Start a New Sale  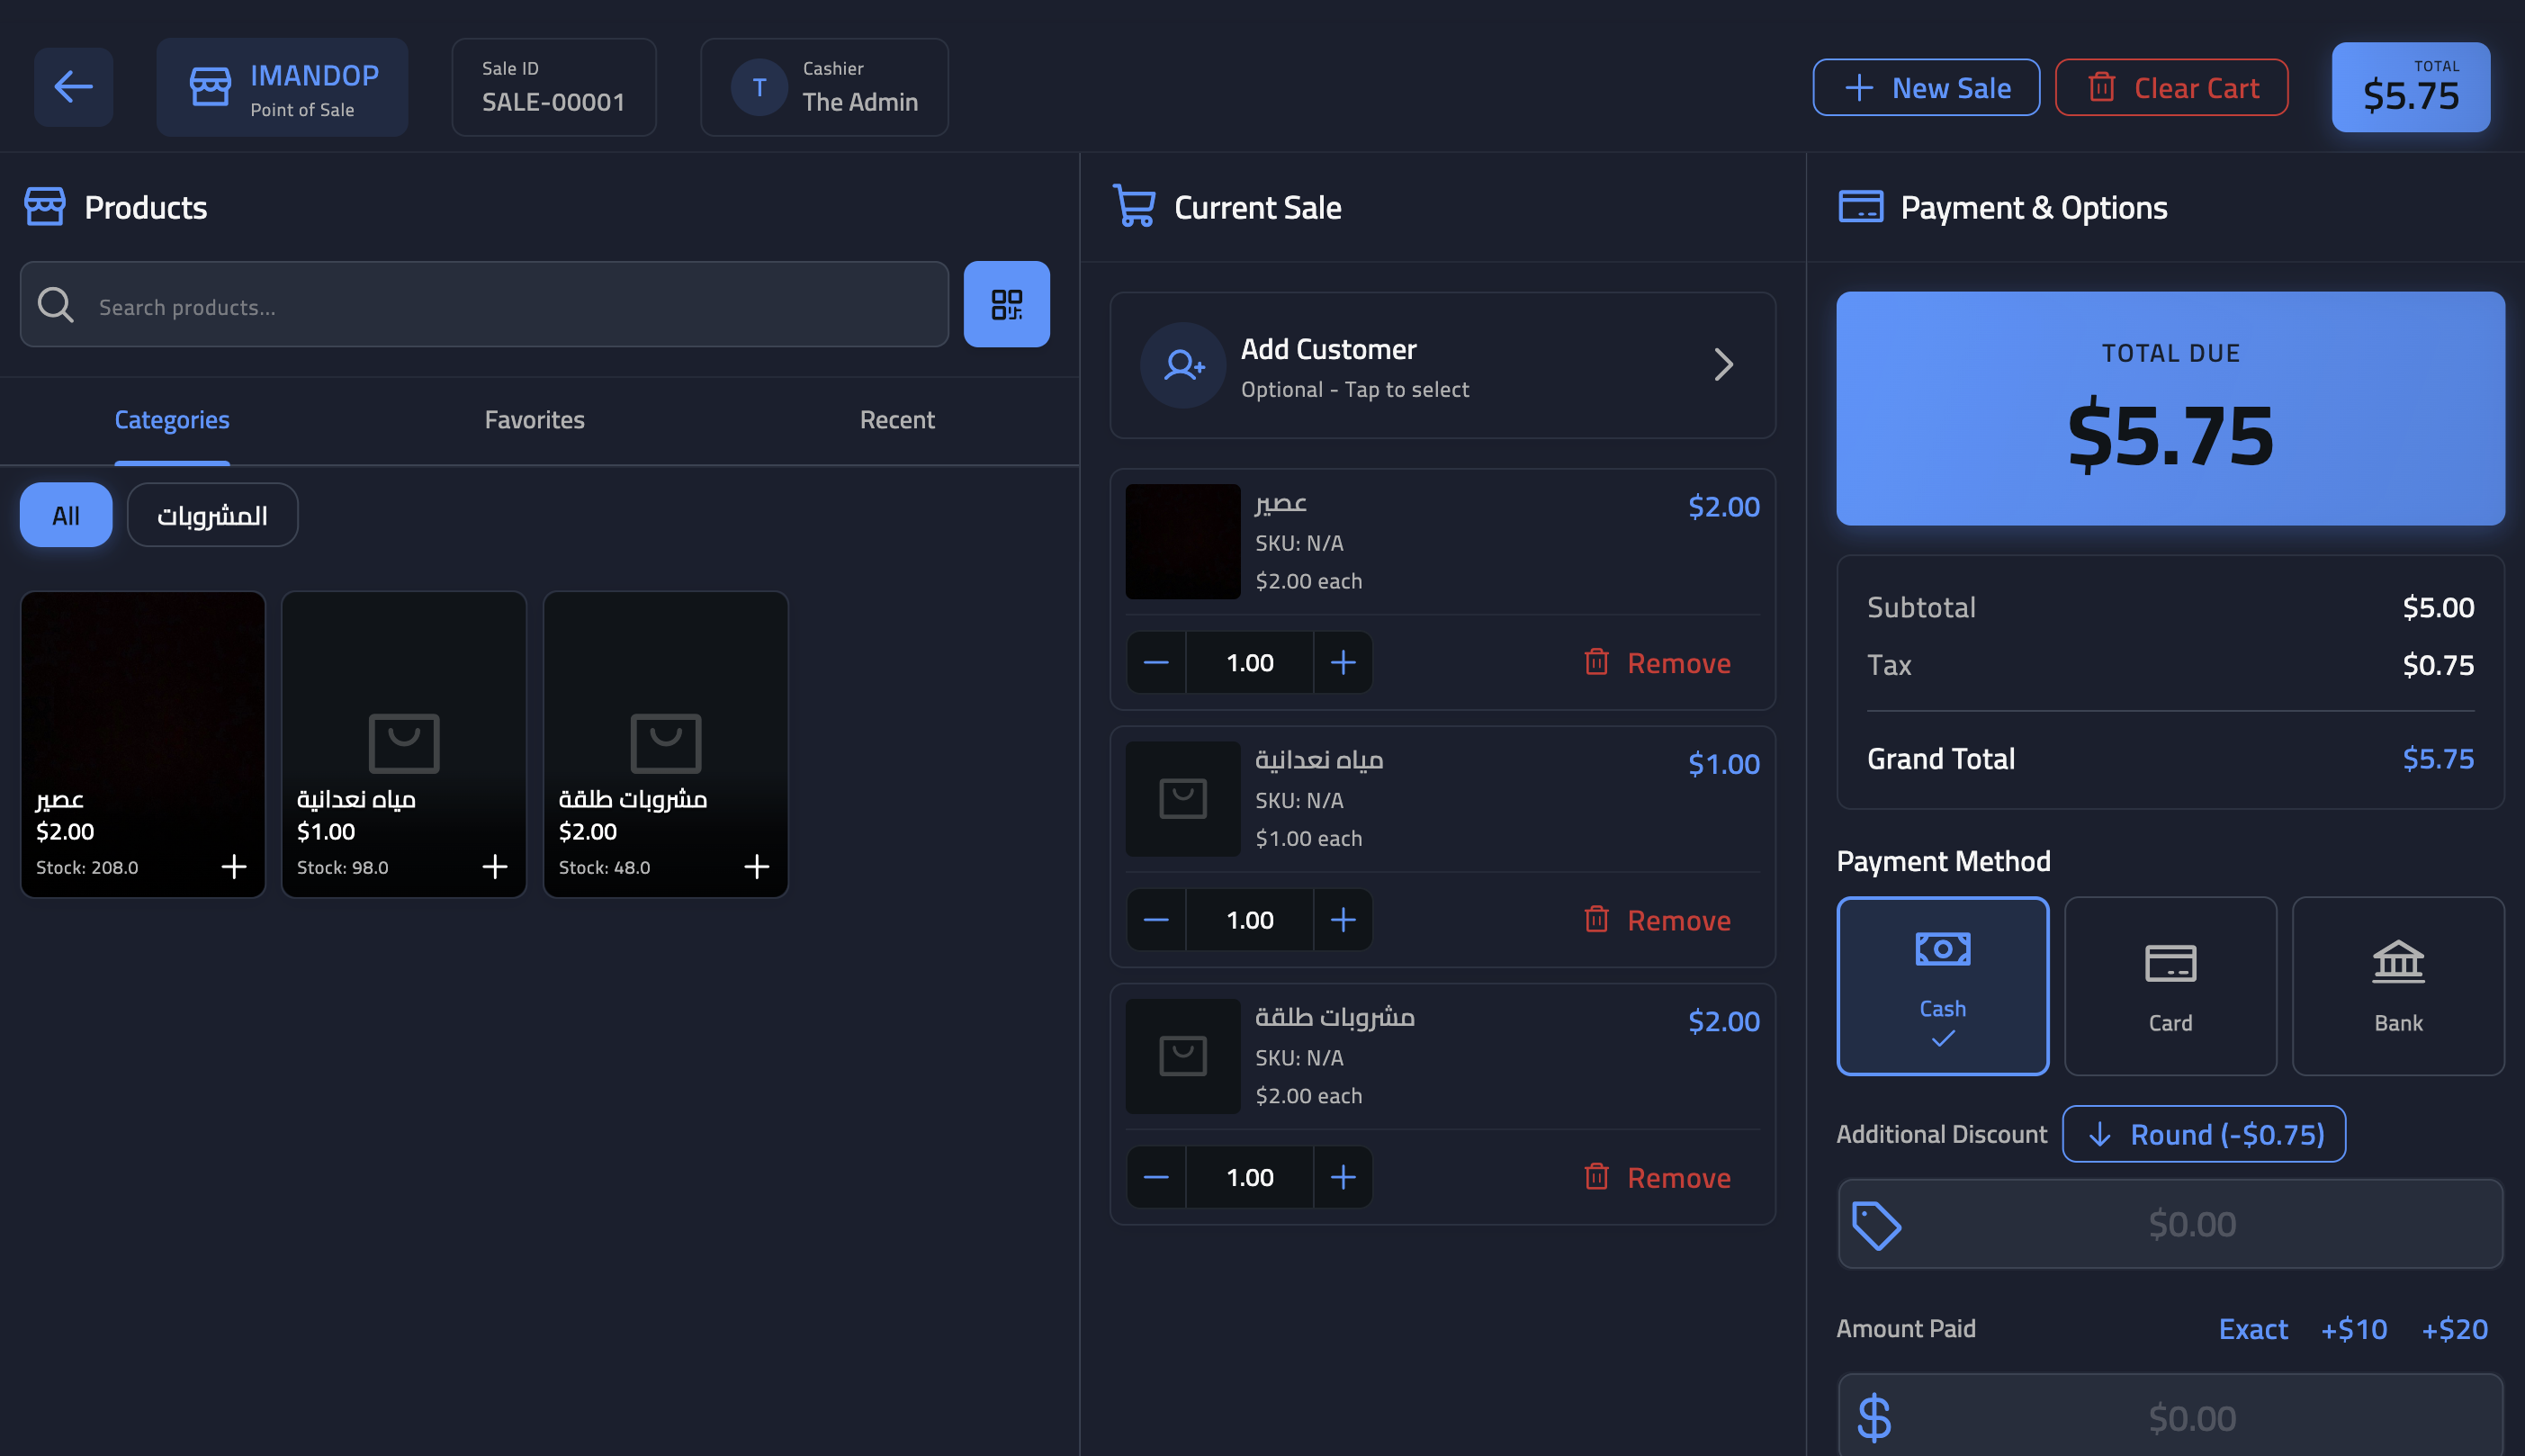1926,88
